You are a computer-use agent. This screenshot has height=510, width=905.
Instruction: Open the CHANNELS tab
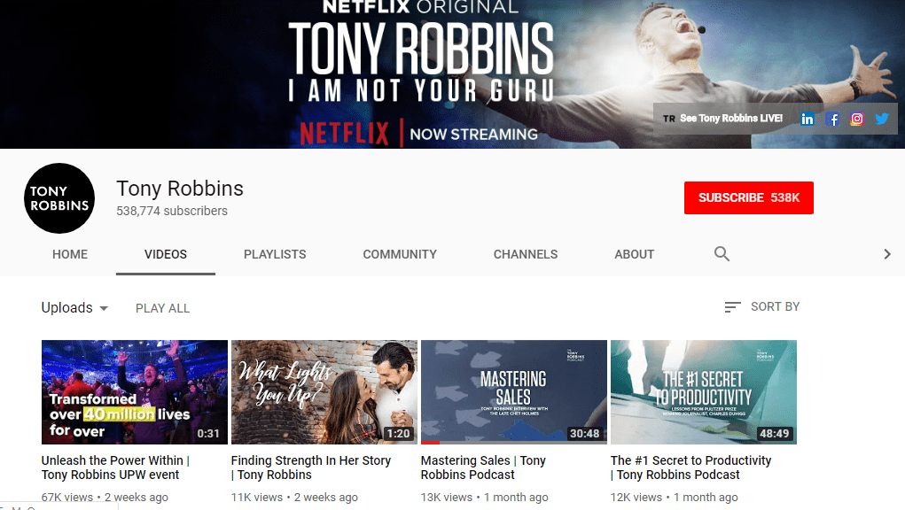coord(526,254)
